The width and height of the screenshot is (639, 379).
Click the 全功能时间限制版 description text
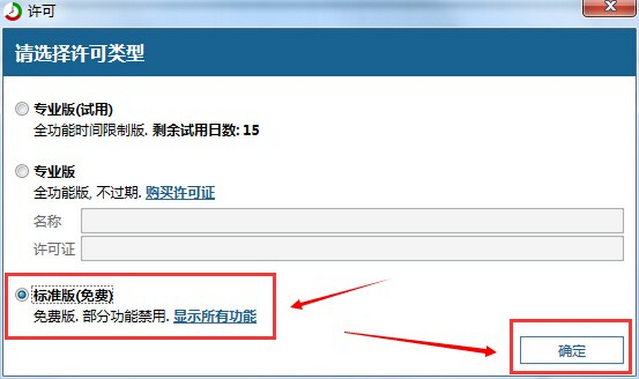(x=91, y=130)
